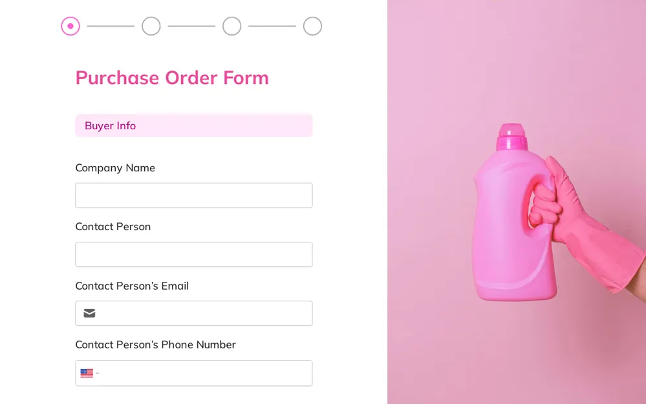
Task: Click the Contact Person's Email label
Action: point(132,286)
